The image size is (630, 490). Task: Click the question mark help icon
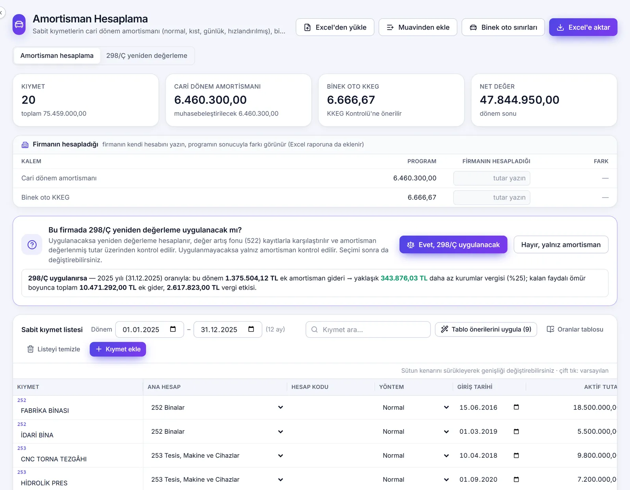[32, 245]
